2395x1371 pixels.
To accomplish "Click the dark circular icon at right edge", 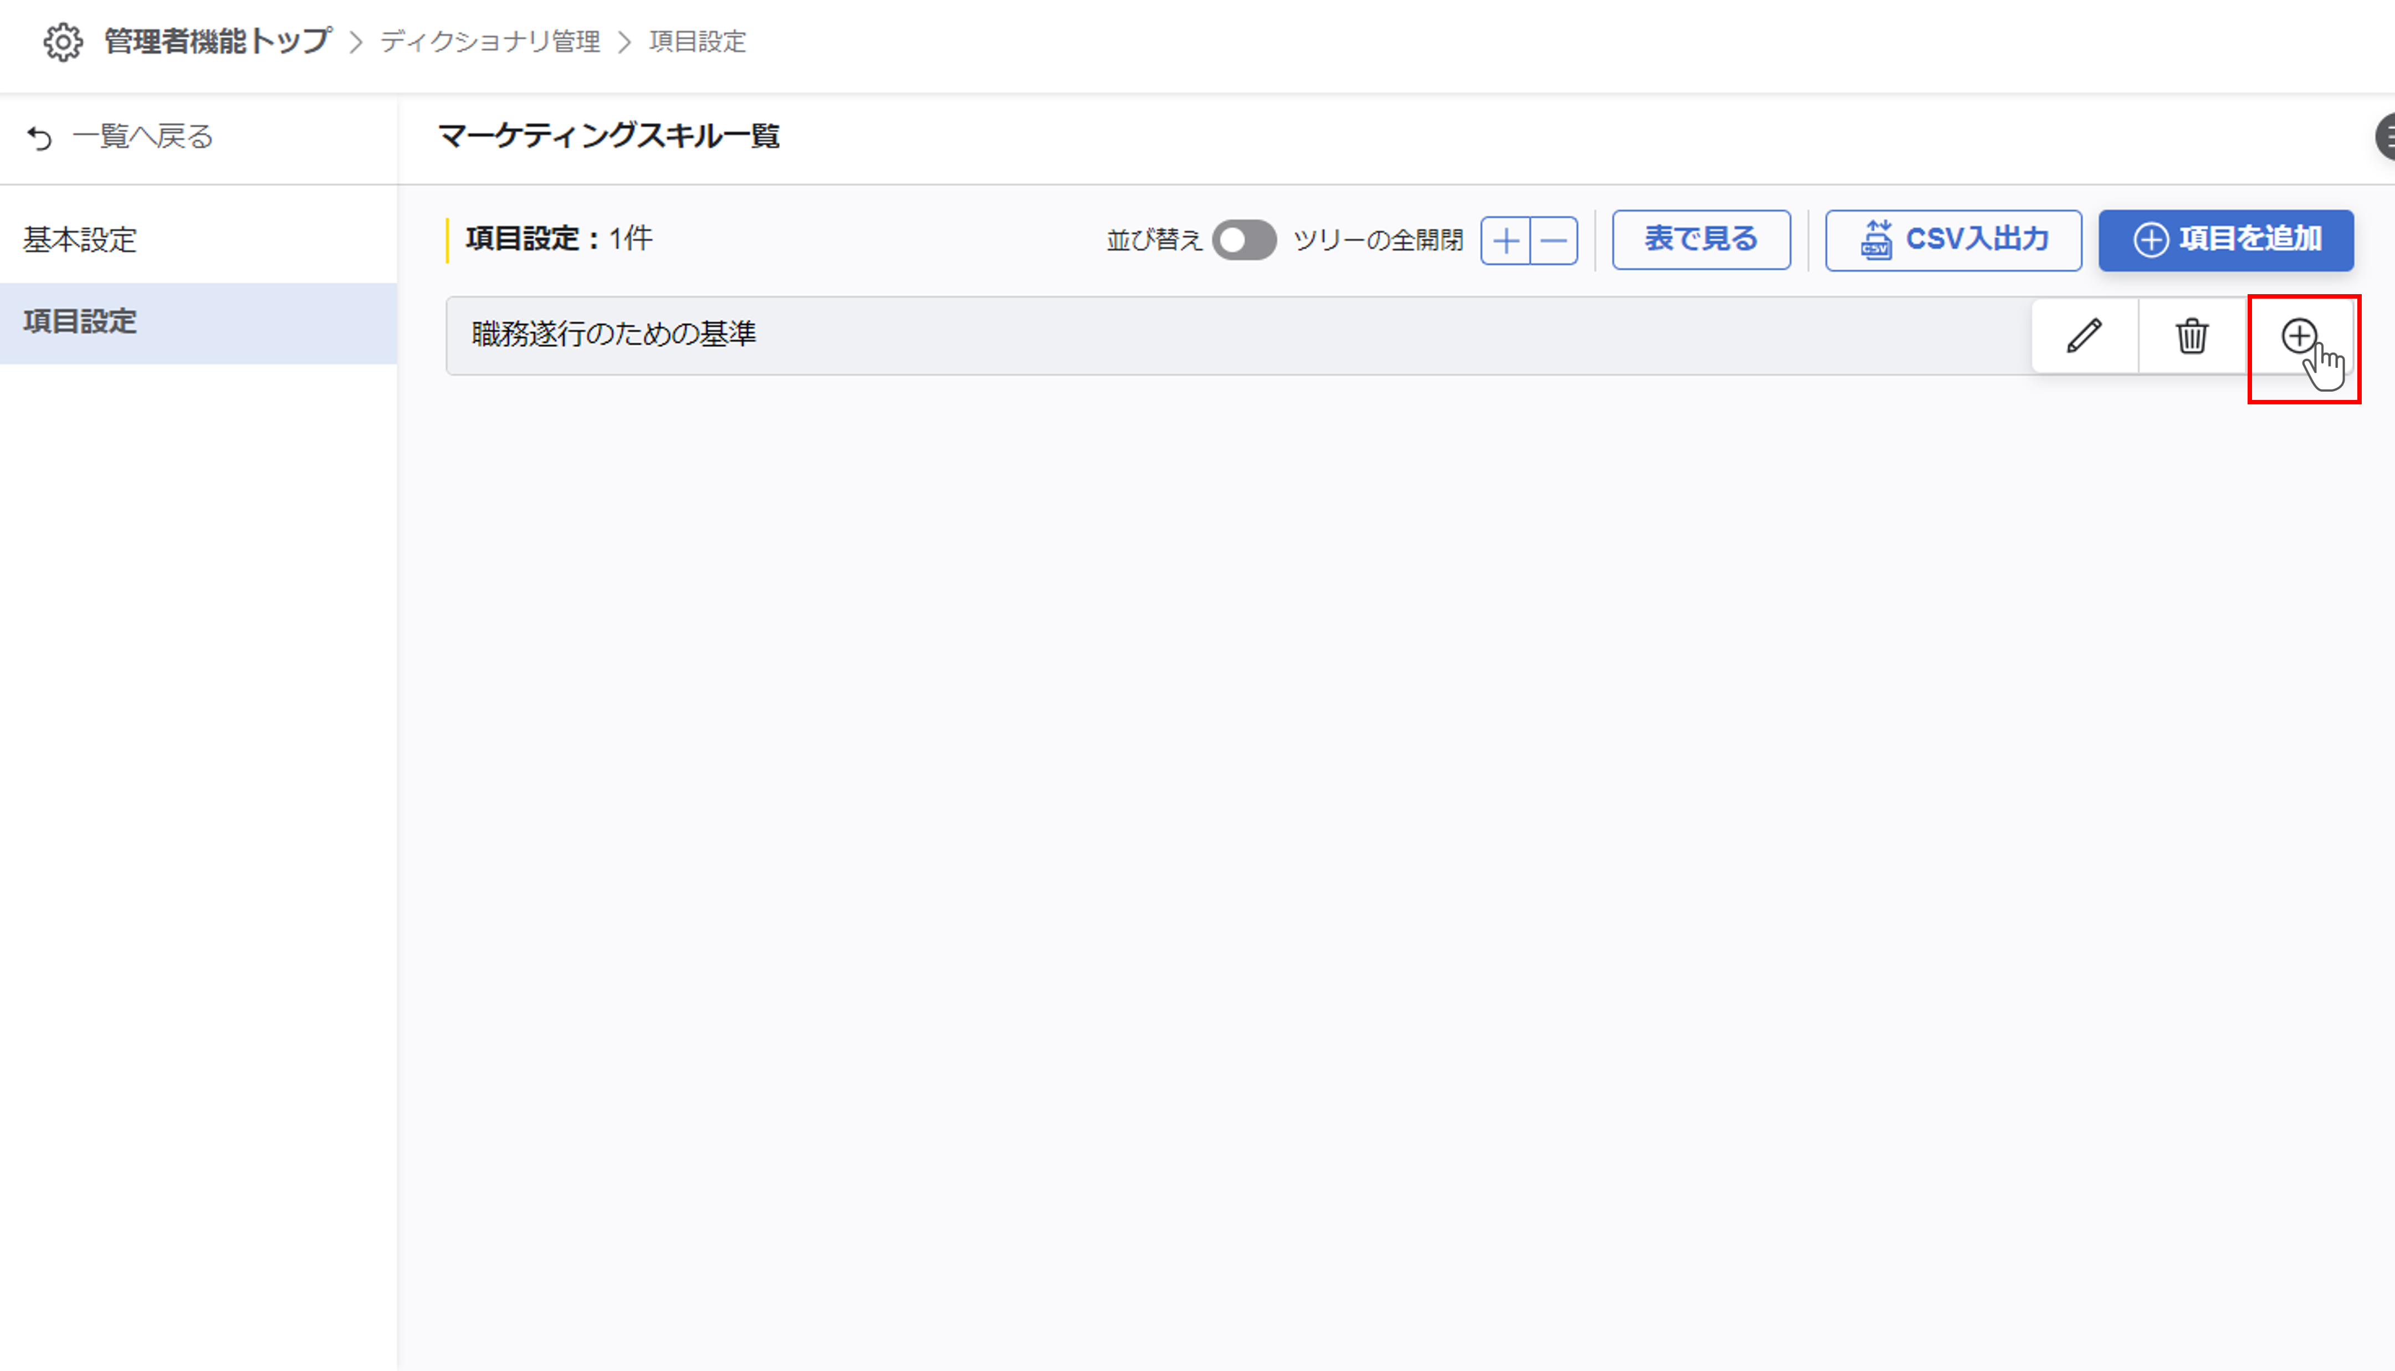I will (2386, 137).
